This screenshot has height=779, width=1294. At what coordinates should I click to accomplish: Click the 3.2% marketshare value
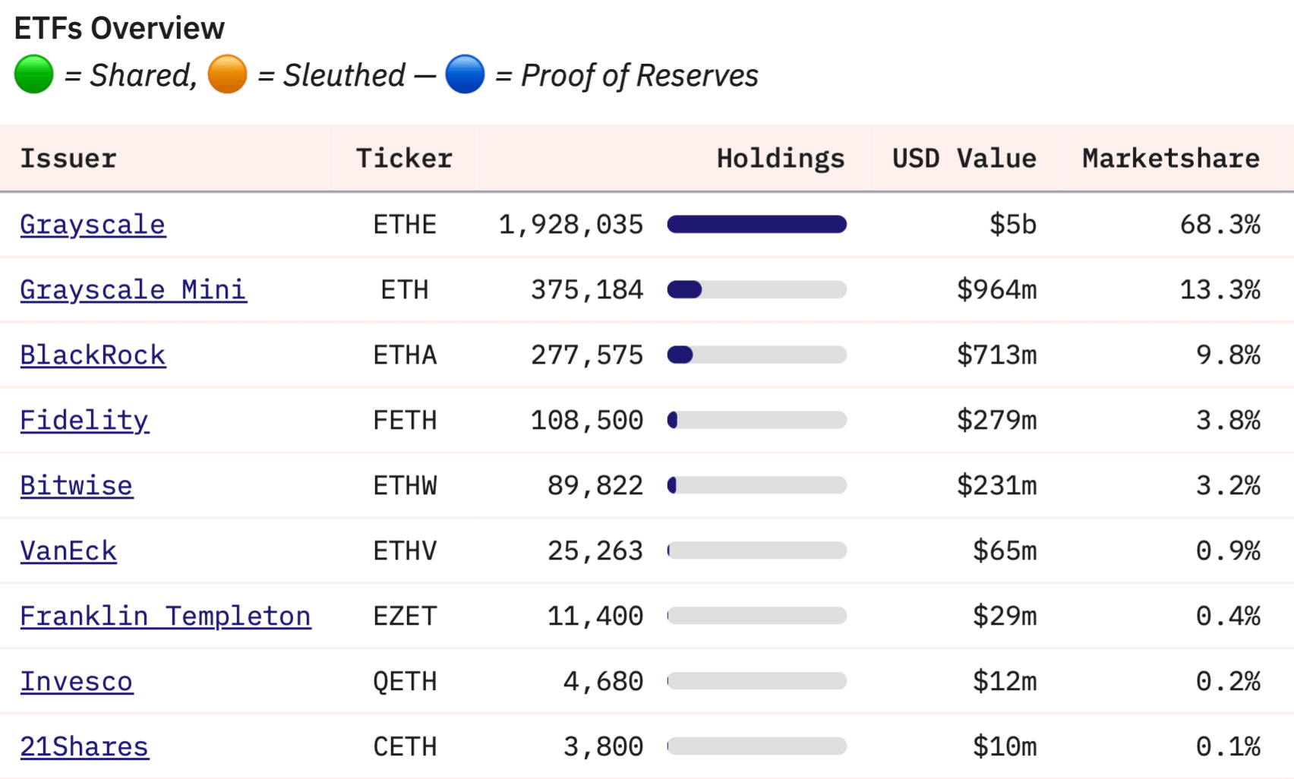1229,486
